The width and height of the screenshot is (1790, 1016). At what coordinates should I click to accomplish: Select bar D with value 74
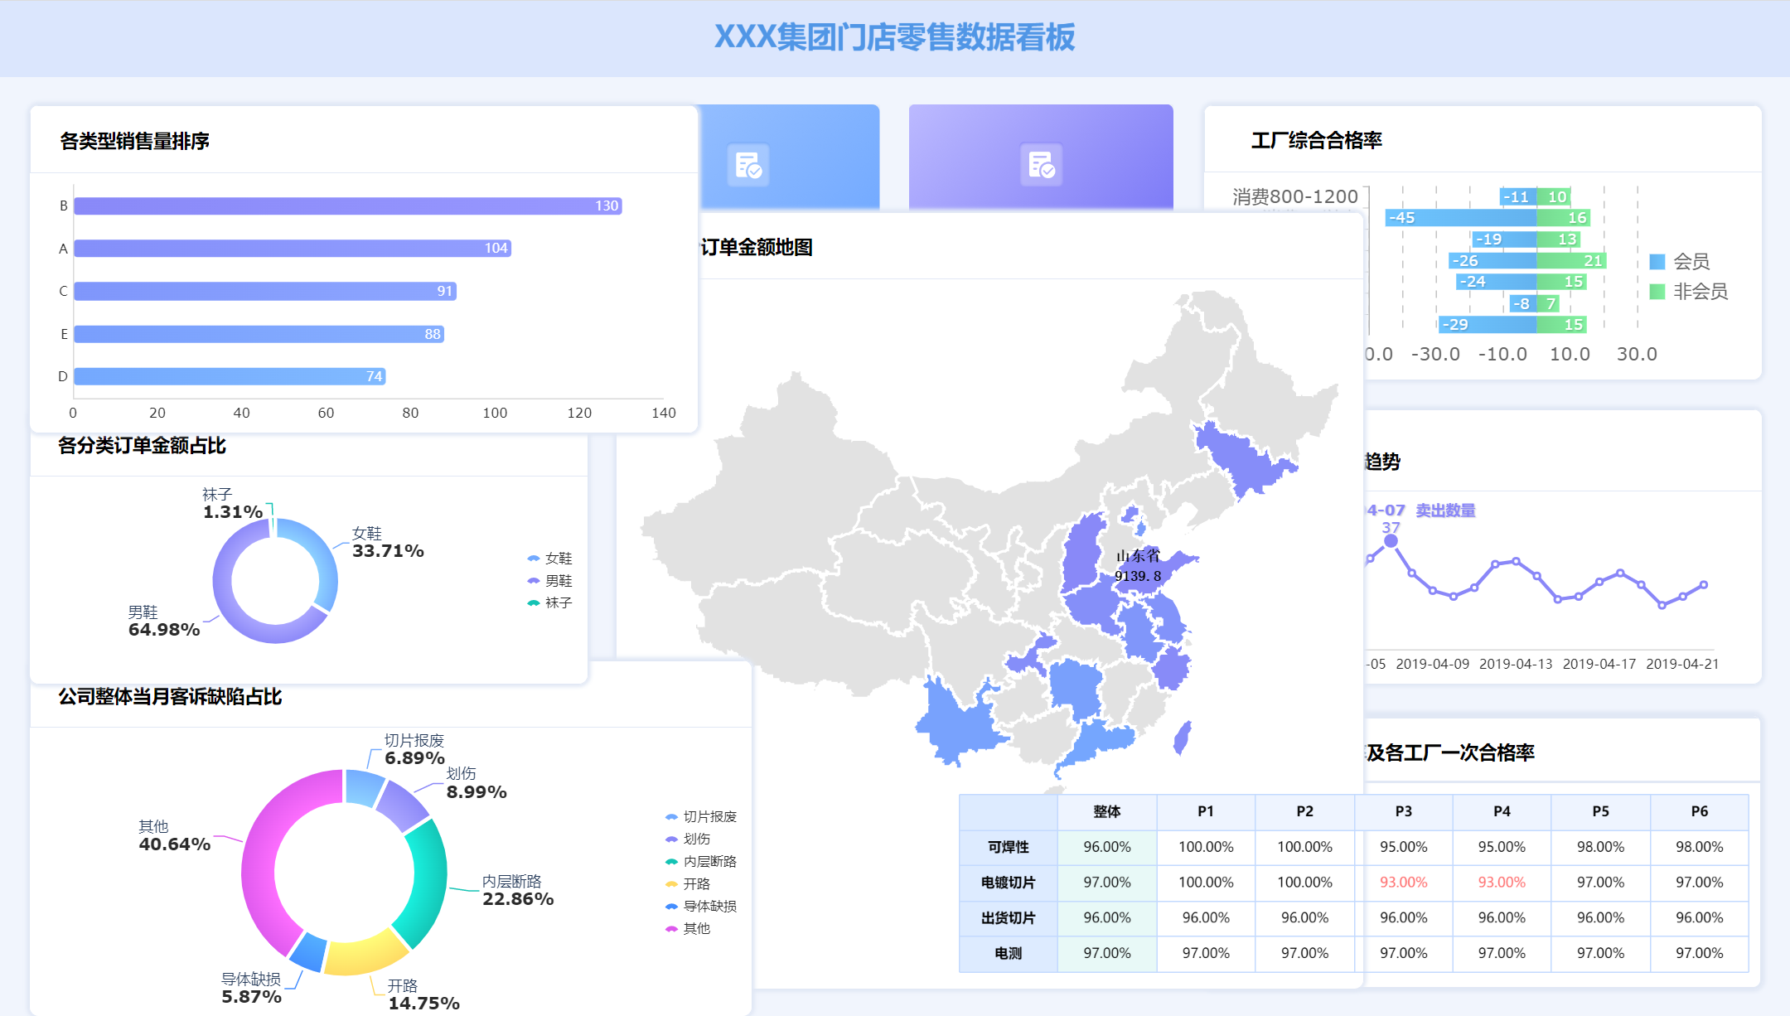(230, 376)
